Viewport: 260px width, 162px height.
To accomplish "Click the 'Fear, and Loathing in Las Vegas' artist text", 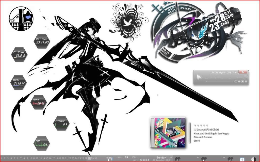I will [x=212, y=133].
